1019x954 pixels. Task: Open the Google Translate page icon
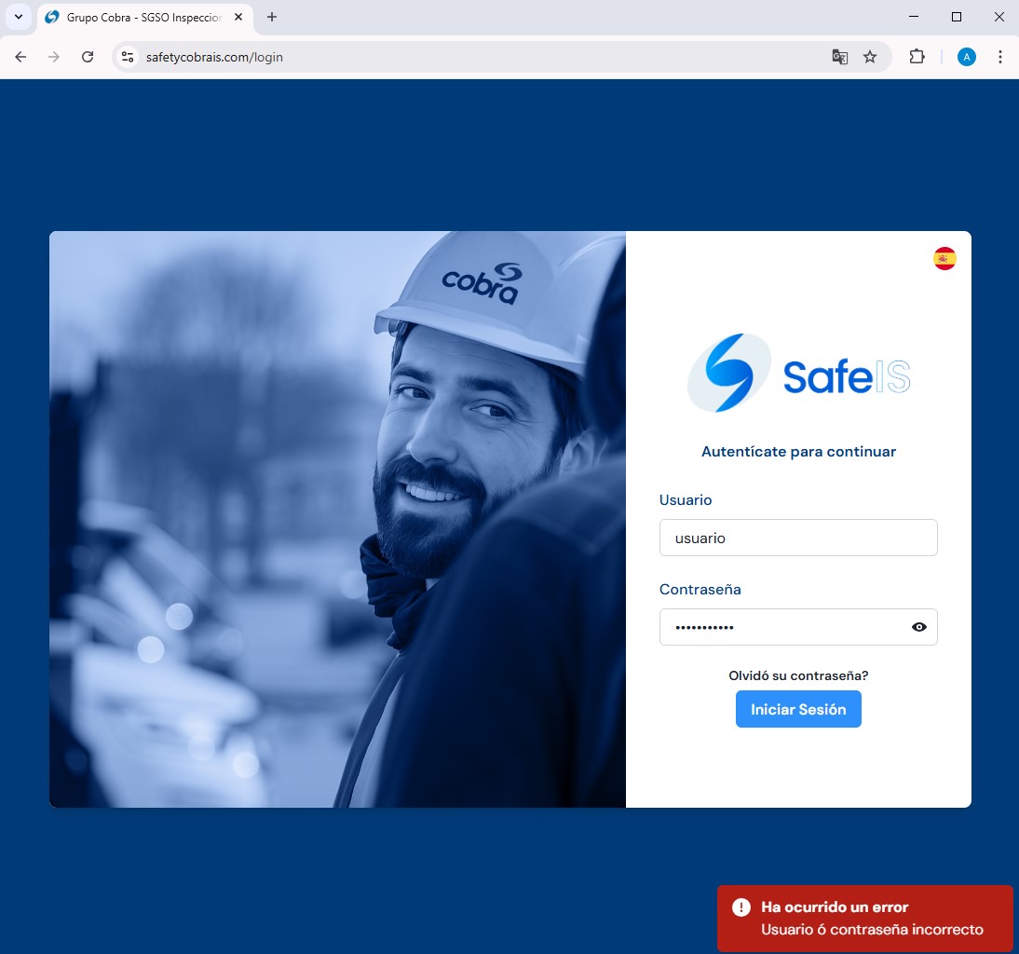point(839,57)
